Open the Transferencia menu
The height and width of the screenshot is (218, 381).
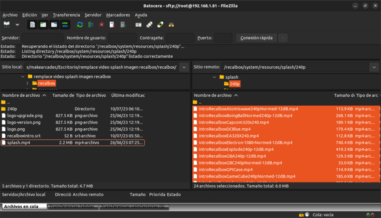(x=66, y=15)
